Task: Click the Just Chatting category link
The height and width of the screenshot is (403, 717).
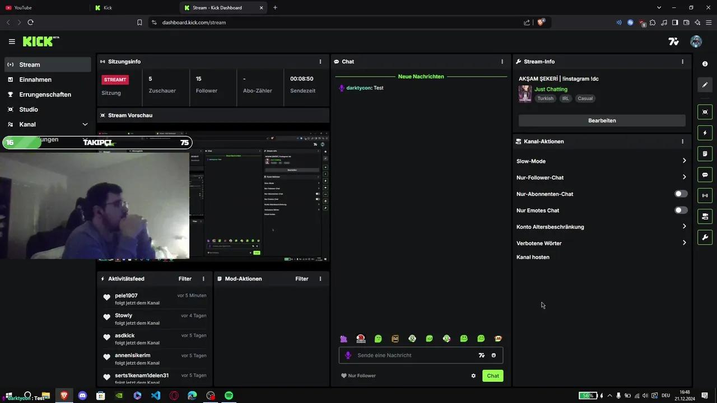Action: pos(551,89)
